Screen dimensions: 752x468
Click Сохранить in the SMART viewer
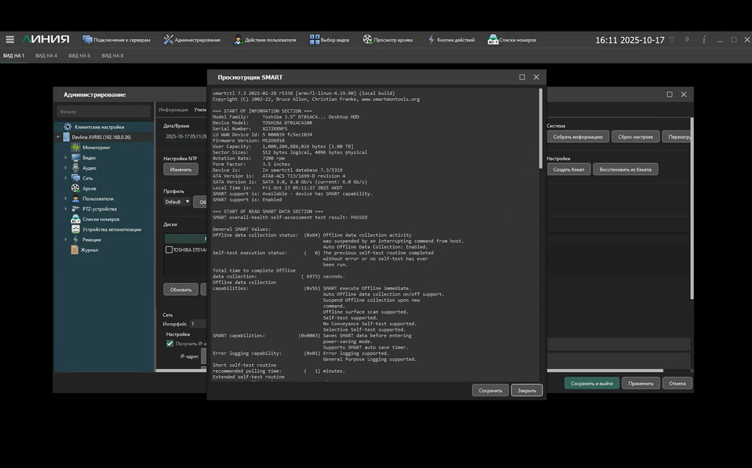click(490, 391)
